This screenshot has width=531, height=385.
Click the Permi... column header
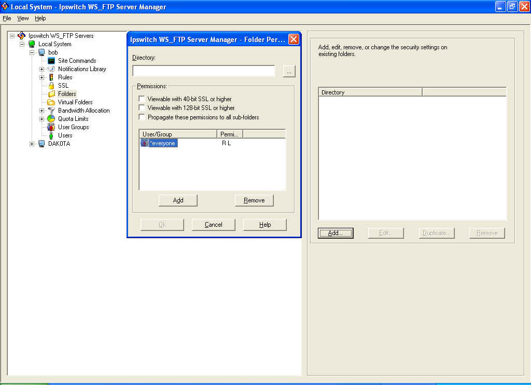tap(230, 134)
